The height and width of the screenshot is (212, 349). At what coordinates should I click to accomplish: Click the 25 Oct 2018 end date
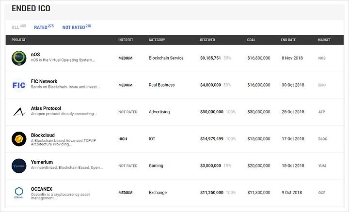click(x=293, y=112)
